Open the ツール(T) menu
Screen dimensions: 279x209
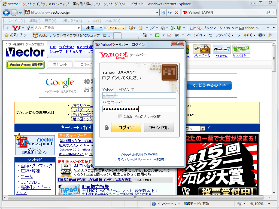pos(94,21)
